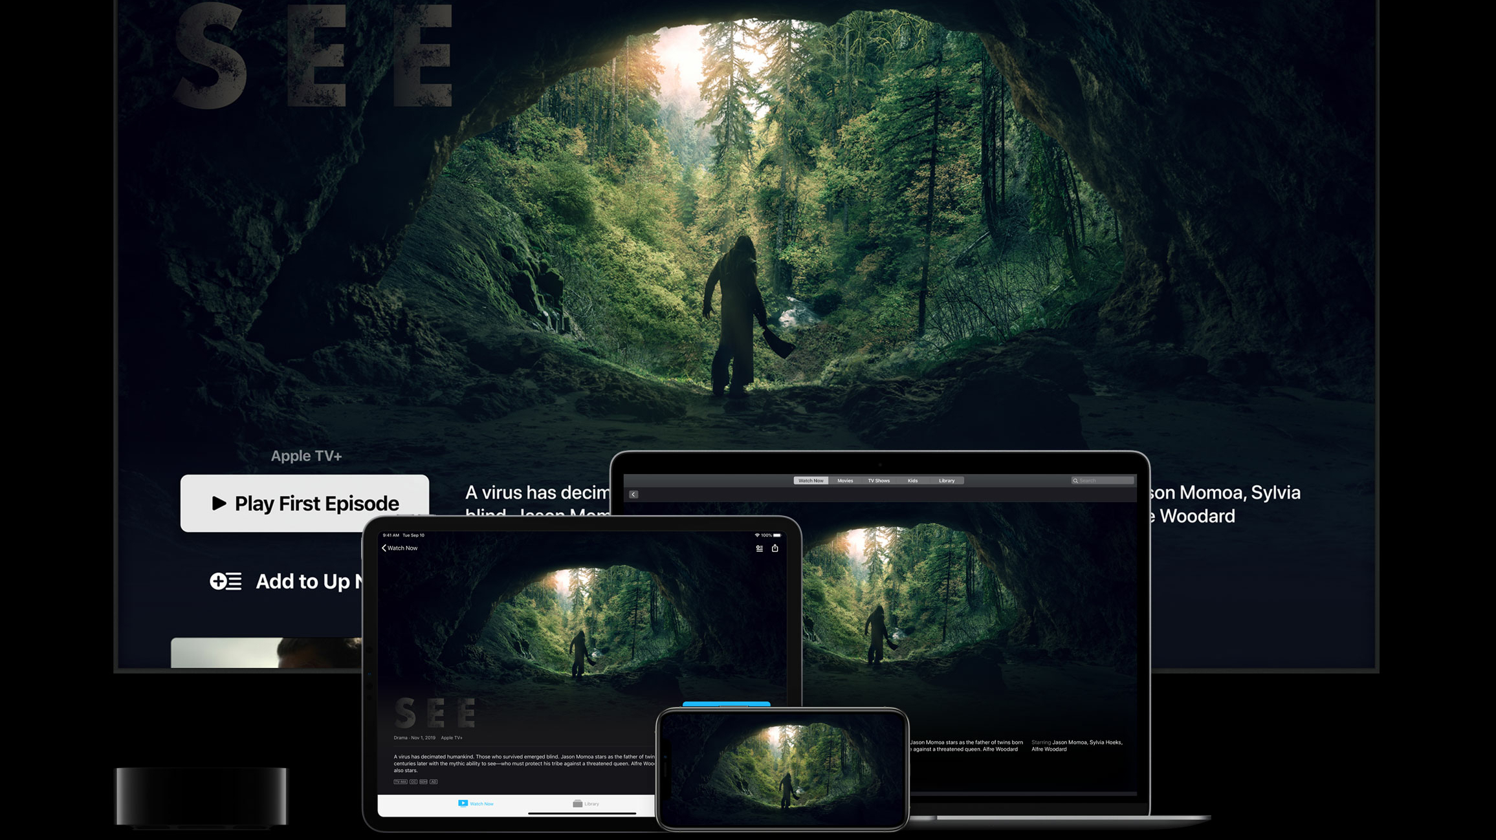Tap the Watch Now back chevron on iPad
The width and height of the screenshot is (1496, 840).
pyautogui.click(x=384, y=548)
